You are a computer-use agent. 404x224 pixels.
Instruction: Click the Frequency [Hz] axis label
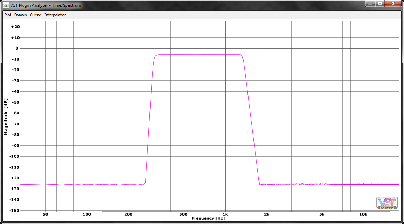tap(208, 218)
